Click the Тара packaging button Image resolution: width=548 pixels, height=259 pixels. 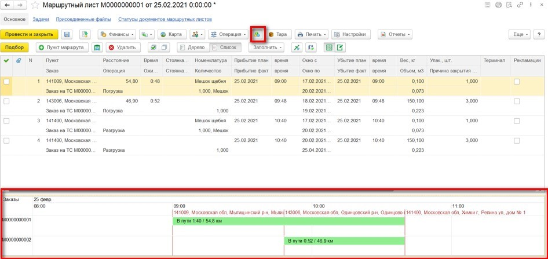pyautogui.click(x=278, y=35)
